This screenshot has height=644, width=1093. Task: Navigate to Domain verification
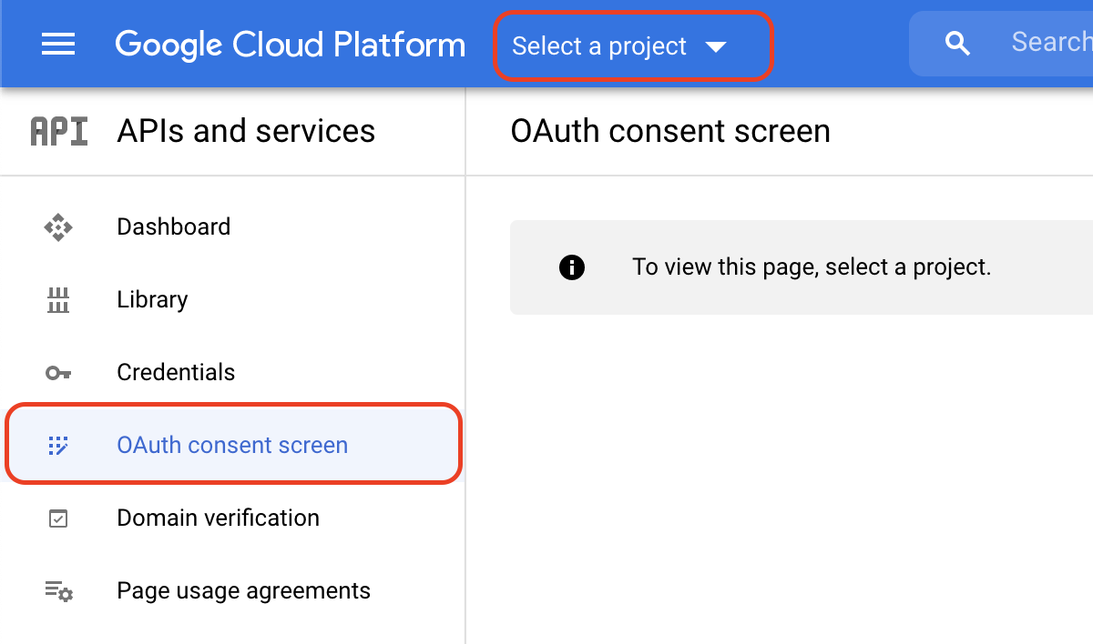click(x=218, y=518)
